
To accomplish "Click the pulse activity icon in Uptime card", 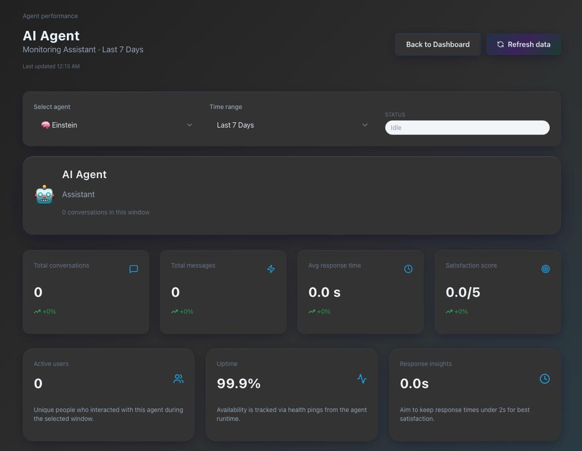I will click(362, 379).
